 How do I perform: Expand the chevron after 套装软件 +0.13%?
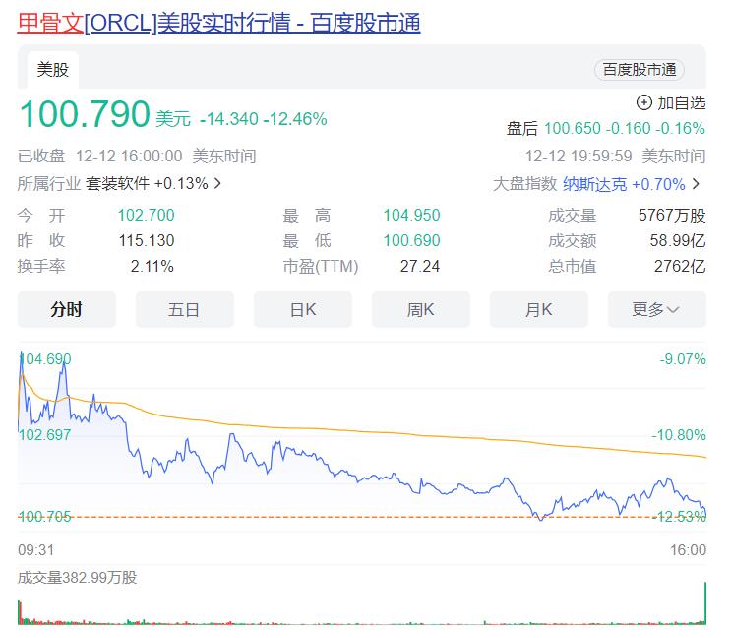[x=217, y=183]
